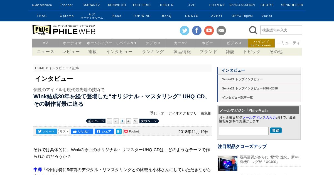Click 中澤 speaker name link
The image size is (334, 175).
(x=38, y=169)
